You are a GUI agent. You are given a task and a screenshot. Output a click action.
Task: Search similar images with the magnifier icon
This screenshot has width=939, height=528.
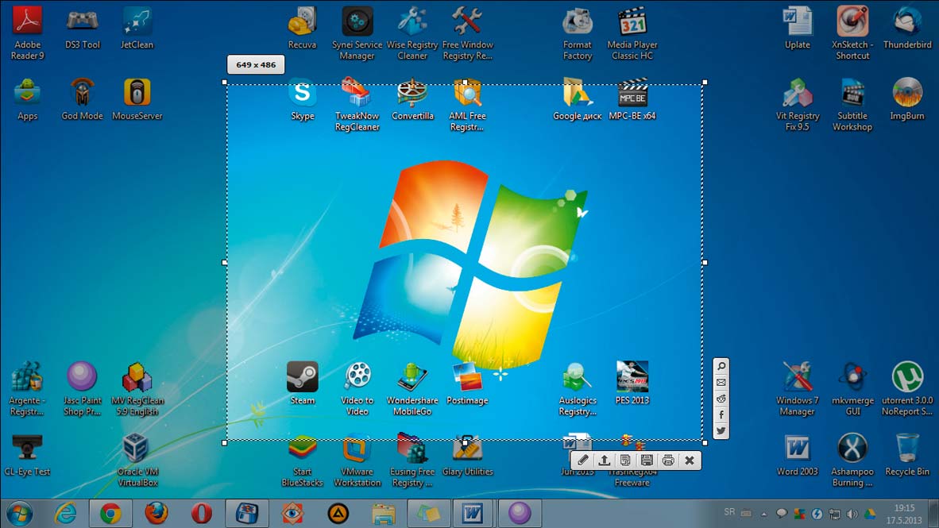[721, 366]
